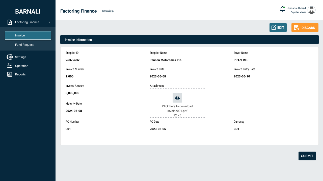This screenshot has height=181, width=323.
Task: Click the Supplier Name field label
Action: tap(158, 53)
